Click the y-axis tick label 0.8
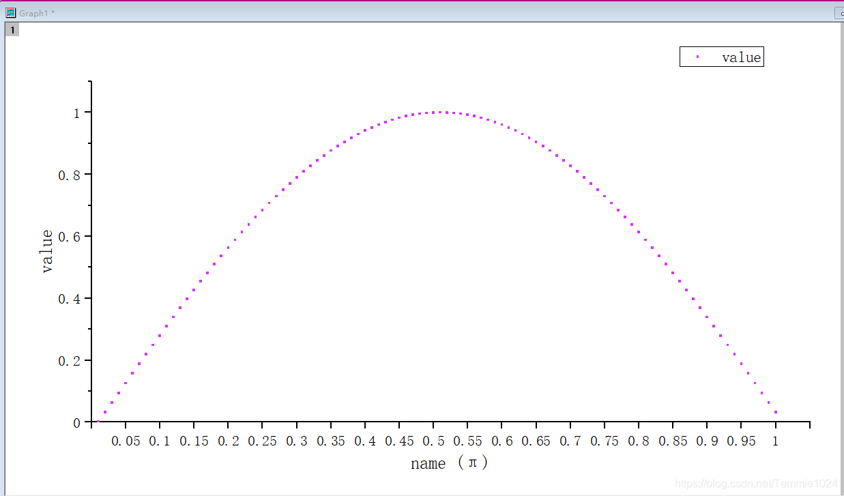This screenshot has height=496, width=844. 70,175
